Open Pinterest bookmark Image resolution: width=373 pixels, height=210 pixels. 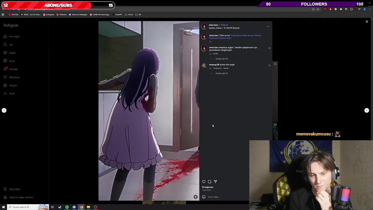61,15
